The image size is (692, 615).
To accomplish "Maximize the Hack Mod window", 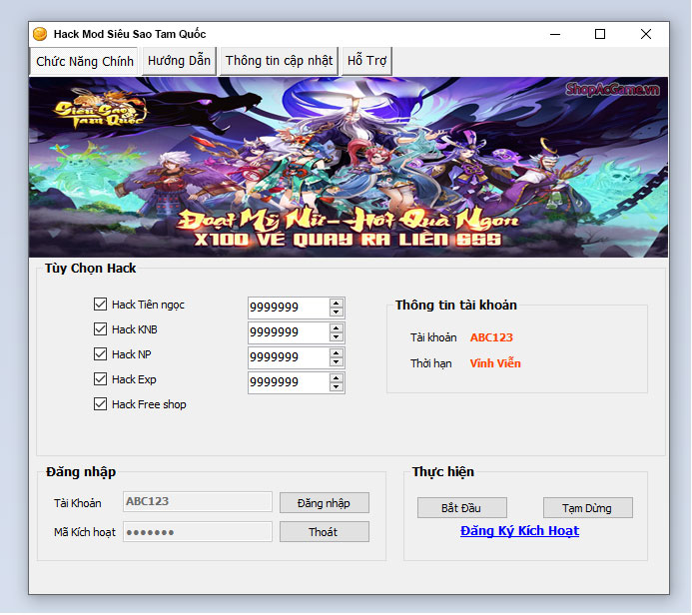I will [x=600, y=34].
